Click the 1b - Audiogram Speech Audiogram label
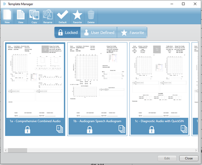 [x=97, y=121]
